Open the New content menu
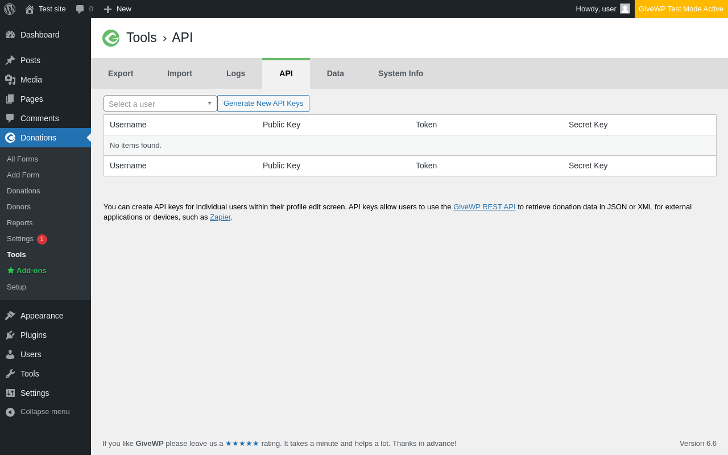This screenshot has height=455, width=728. [118, 9]
